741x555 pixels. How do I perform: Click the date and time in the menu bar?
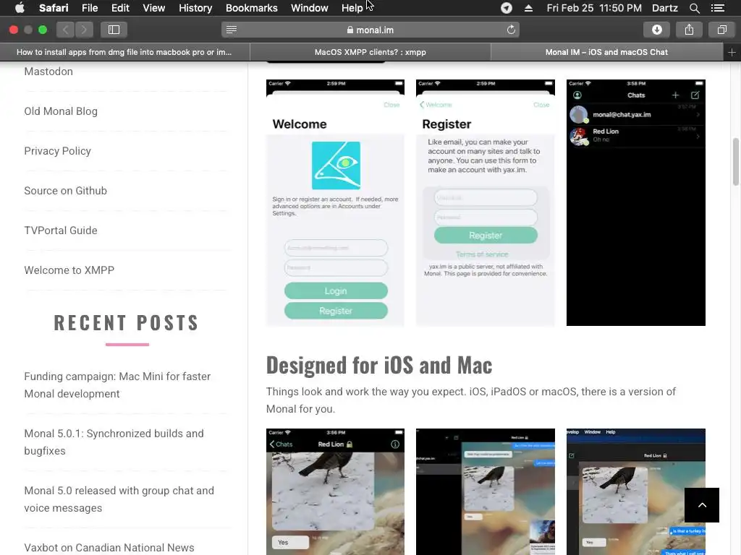click(x=594, y=8)
